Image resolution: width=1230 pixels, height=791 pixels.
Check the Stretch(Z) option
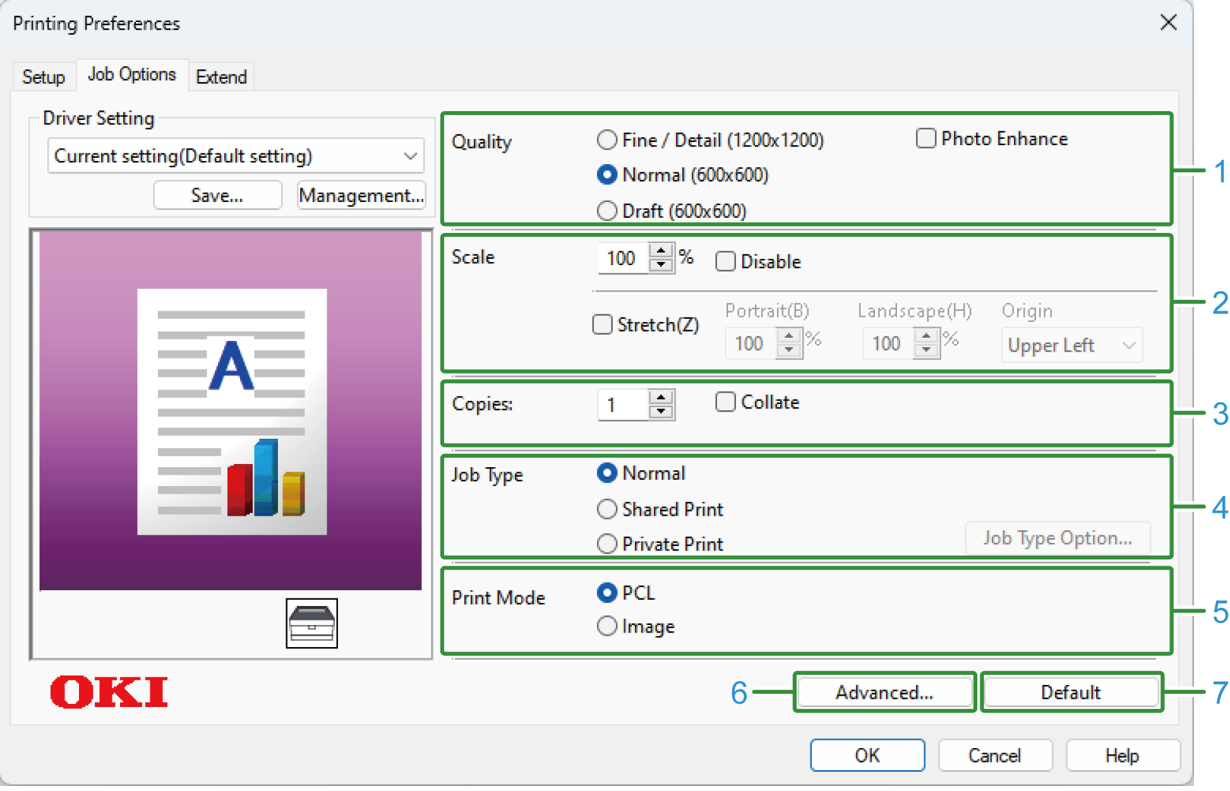point(602,324)
